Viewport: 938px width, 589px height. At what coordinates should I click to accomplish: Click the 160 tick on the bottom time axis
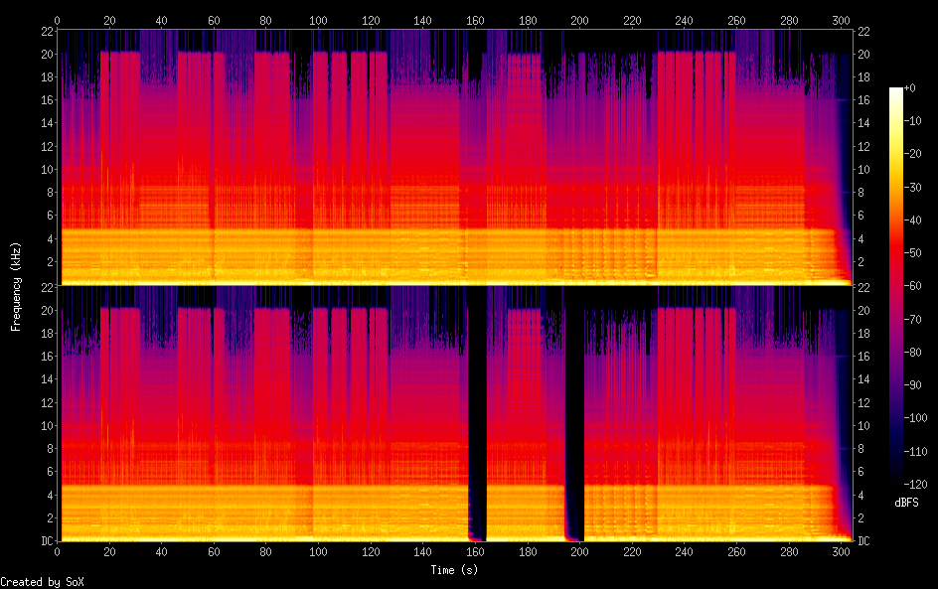tap(475, 552)
